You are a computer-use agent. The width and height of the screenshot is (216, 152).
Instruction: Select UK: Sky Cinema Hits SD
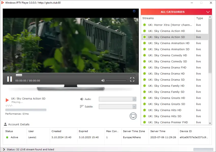pos(175,116)
